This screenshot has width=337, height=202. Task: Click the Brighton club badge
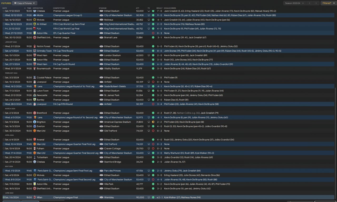click(x=34, y=122)
